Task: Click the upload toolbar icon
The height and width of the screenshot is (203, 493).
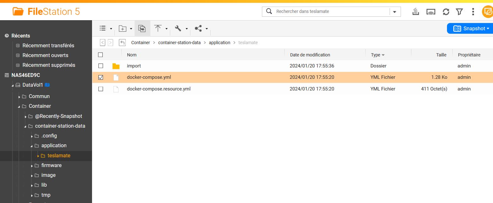Action: (158, 28)
